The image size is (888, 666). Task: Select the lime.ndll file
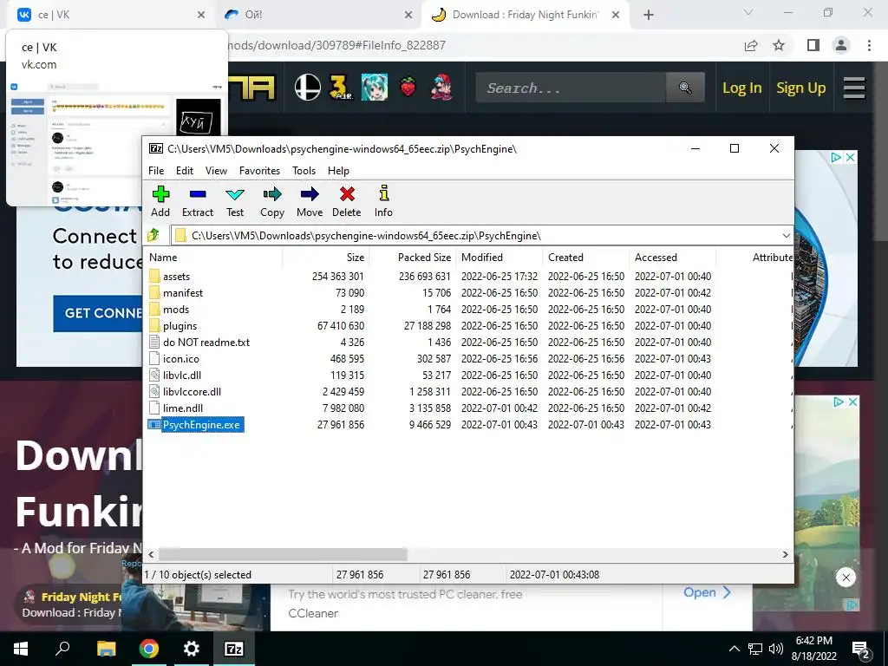click(182, 408)
